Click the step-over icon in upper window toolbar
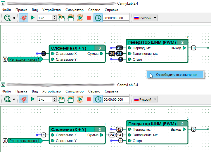Image resolution: width=211 pixels, height=152 pixels. point(71,18)
